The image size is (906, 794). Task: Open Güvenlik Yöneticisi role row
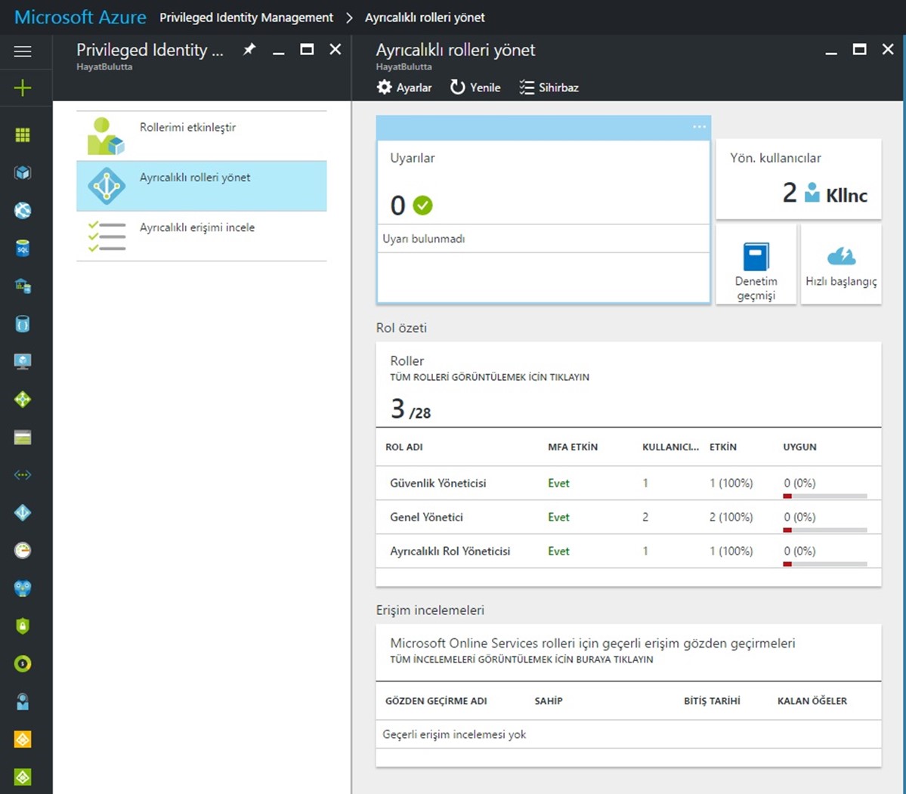(x=629, y=483)
